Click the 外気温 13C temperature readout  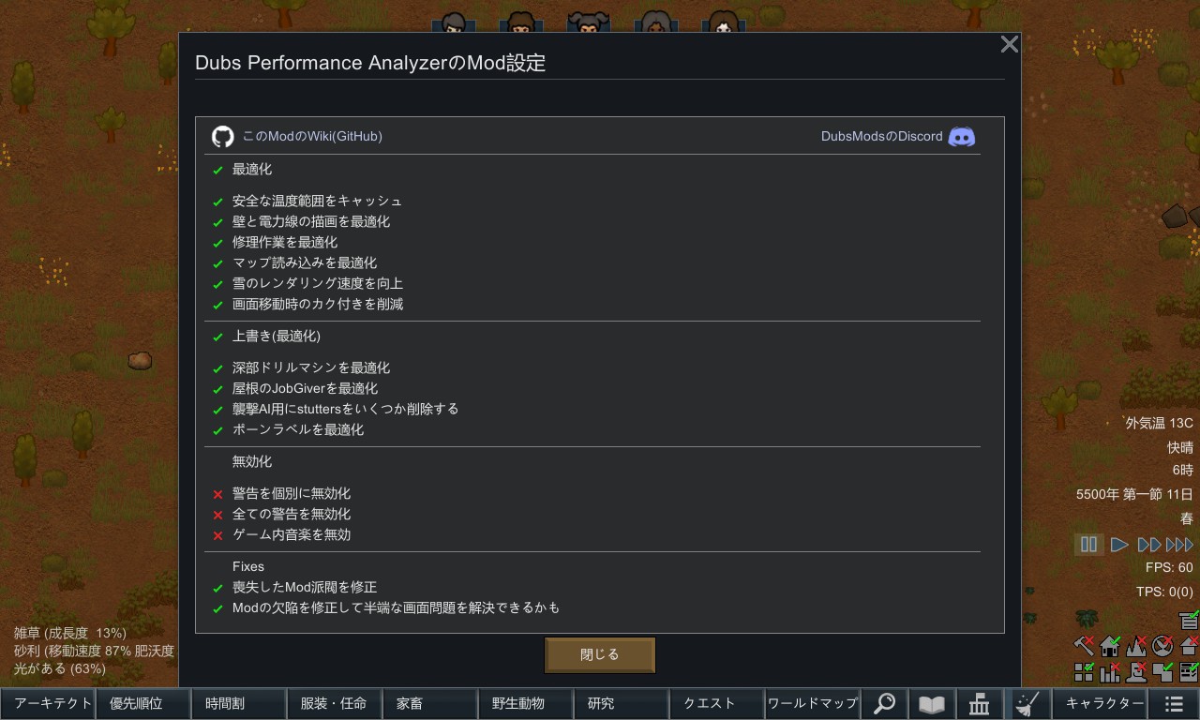pyautogui.click(x=1160, y=424)
